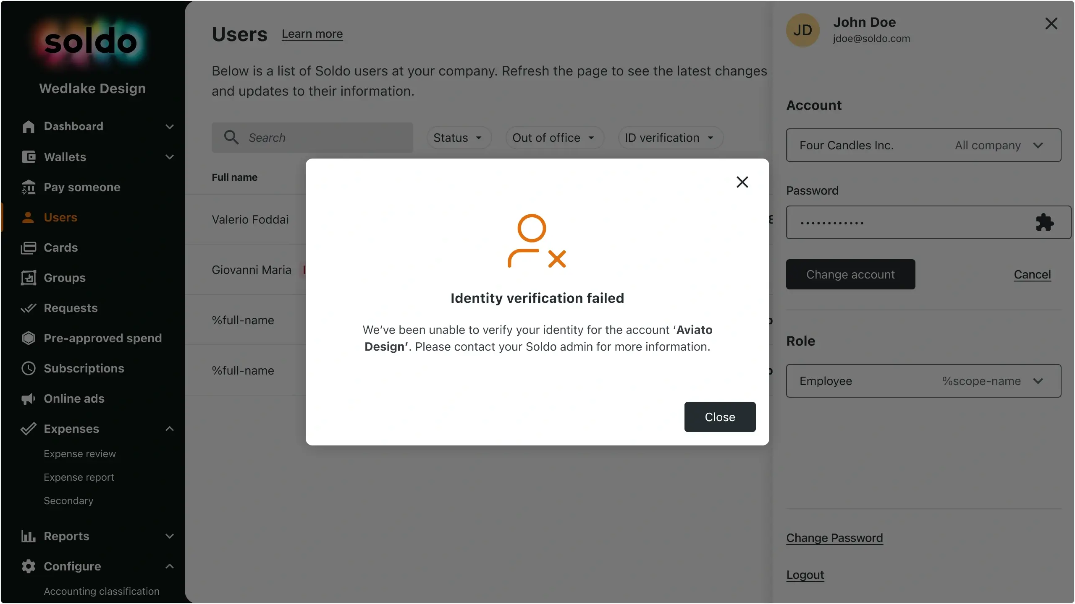Screen dimensions: 1075x604
Task: Click the Reports bar chart icon
Action: point(28,536)
